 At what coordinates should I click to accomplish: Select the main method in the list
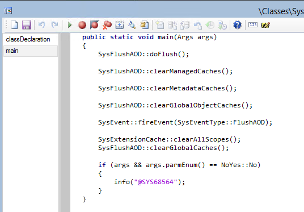pos(31,51)
